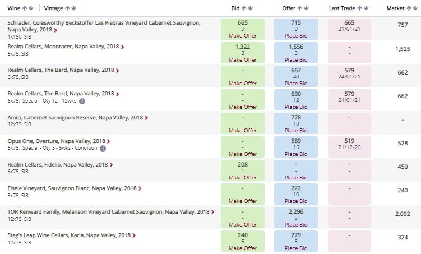Open Realm Cellars Fidelio wine link
421x254 pixels.
(57, 165)
